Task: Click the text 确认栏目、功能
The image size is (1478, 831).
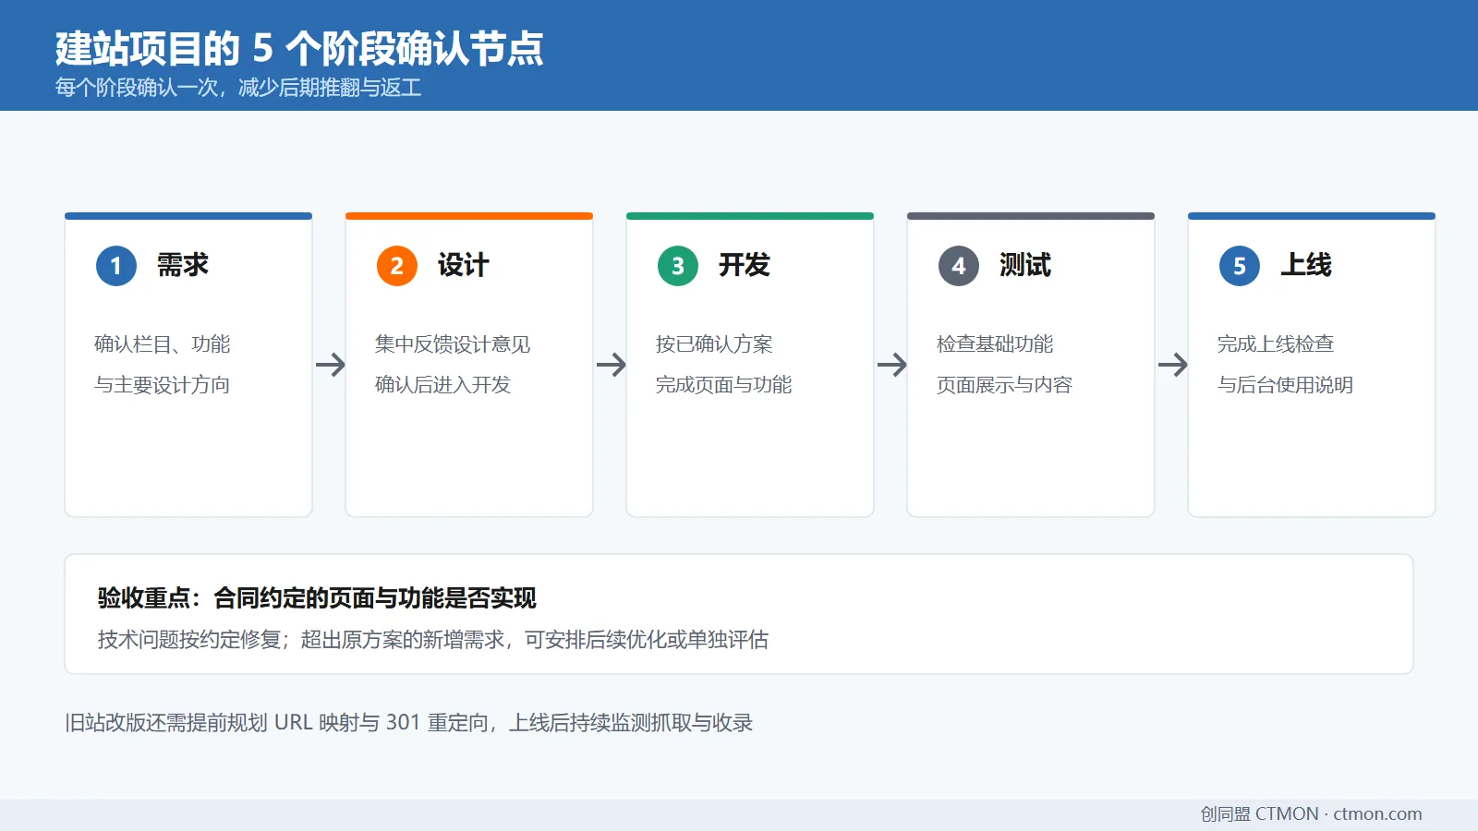Action: click(163, 344)
